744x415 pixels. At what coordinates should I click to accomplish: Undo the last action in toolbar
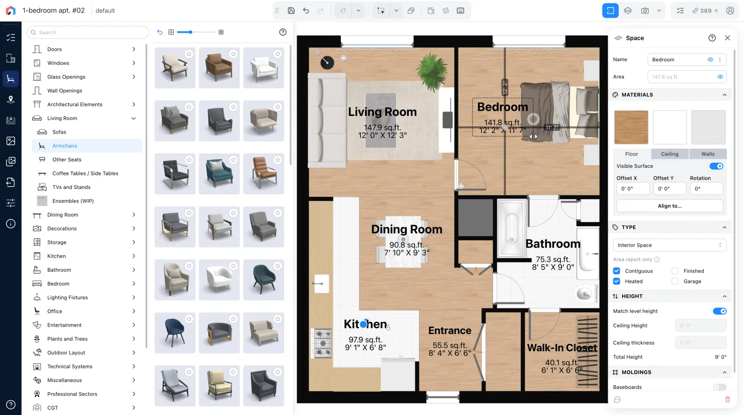(x=306, y=11)
